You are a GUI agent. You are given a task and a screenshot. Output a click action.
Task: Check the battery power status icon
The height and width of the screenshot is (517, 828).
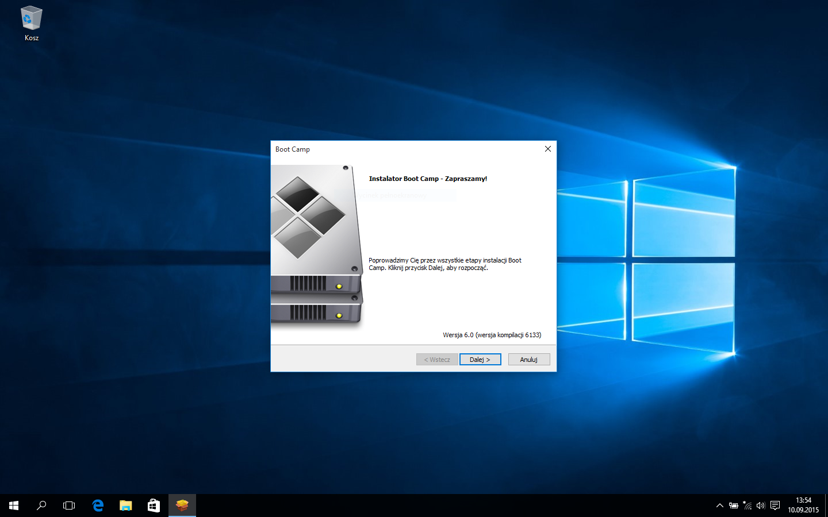point(733,506)
